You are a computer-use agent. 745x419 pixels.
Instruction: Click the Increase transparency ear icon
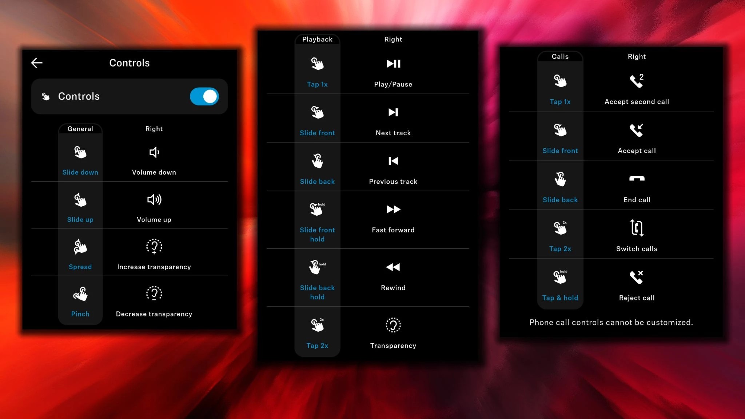pyautogui.click(x=154, y=247)
